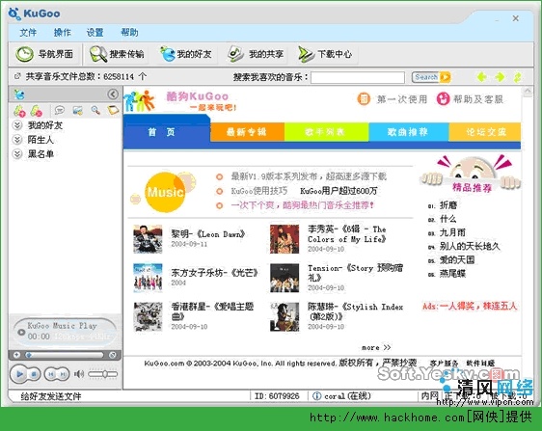Screen dimensions: 542x431
Task: Open the 第一次使用 guide link
Action: click(x=393, y=99)
